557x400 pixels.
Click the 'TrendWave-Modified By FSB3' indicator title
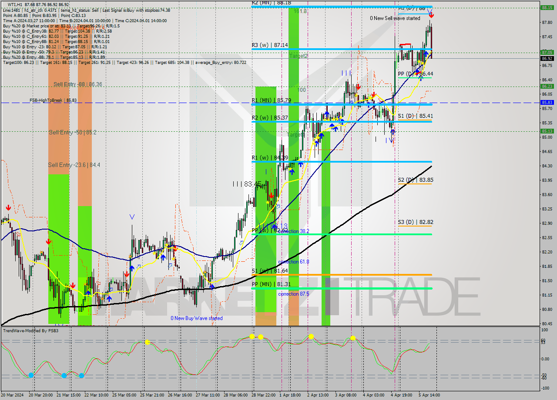[x=31, y=331]
